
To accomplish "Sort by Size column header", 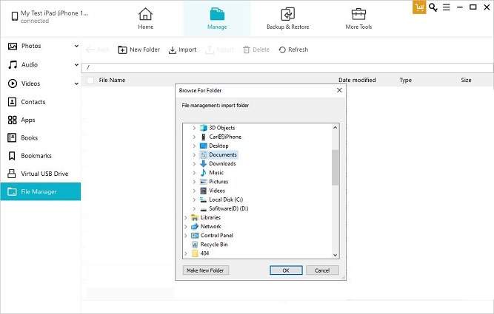I will pos(466,80).
